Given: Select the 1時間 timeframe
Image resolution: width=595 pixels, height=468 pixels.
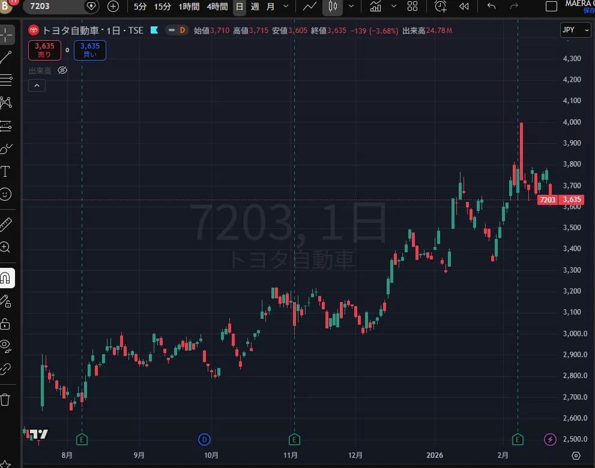Looking at the screenshot, I should (189, 7).
